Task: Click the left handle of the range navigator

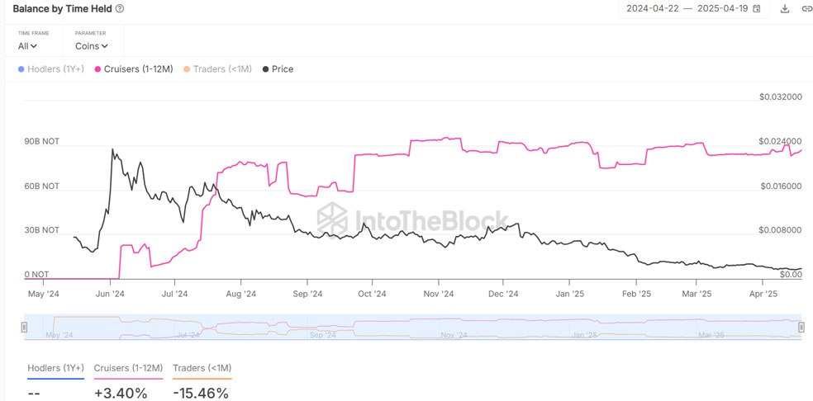Action: [24, 328]
